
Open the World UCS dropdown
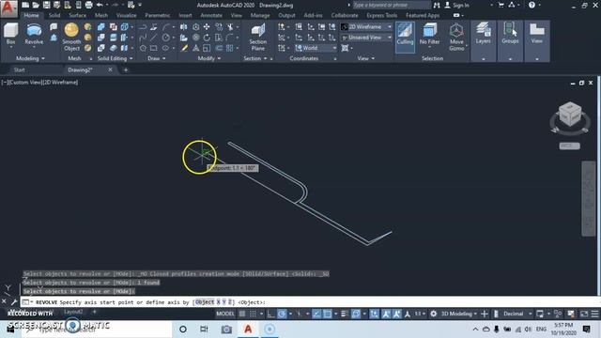pos(316,48)
